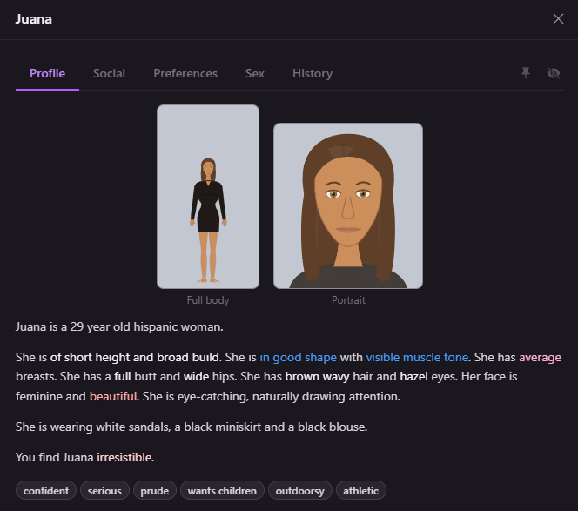Click the 'Juana' dialog title

click(x=34, y=19)
